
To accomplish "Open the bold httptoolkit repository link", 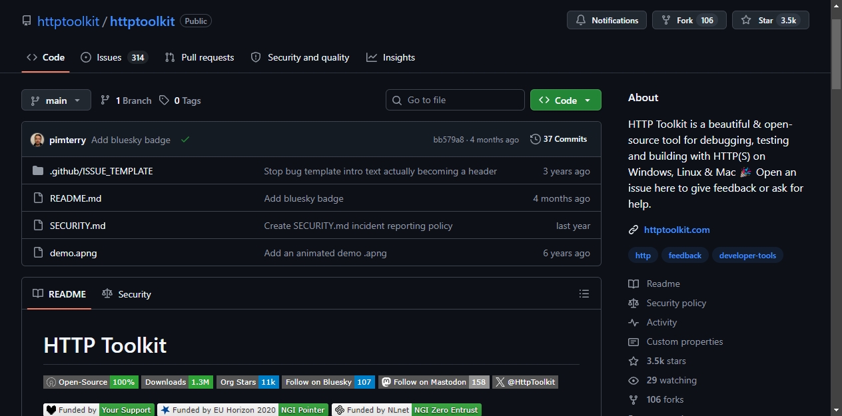I will pyautogui.click(x=142, y=21).
